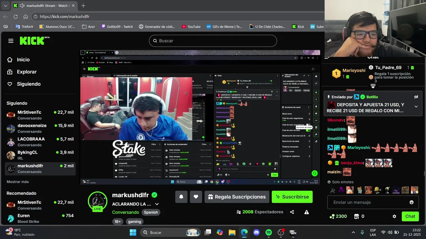Open Copilot from the taskbar
This screenshot has height=239, width=426.
click(x=220, y=232)
